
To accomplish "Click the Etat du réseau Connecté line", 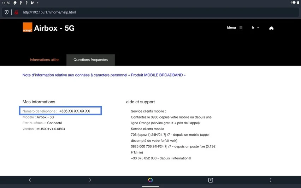I will click(x=42, y=123).
